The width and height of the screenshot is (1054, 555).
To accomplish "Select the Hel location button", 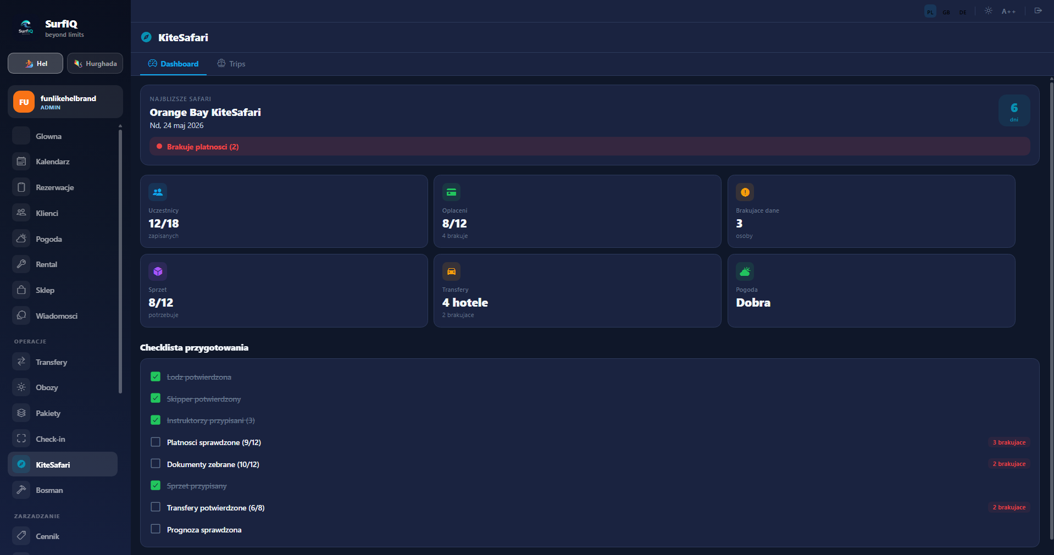I will [36, 63].
